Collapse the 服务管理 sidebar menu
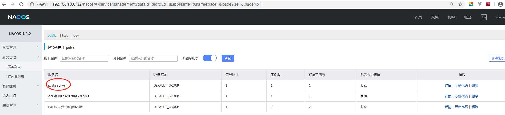505x115 pixels. click(21, 57)
